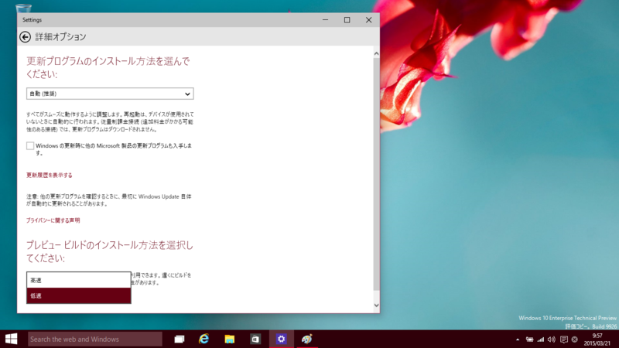The width and height of the screenshot is (619, 348).
Task: Select 低速 in the preview build list
Action: pos(79,295)
